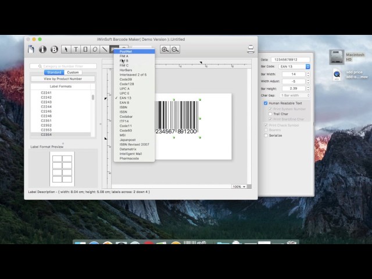Select the arrow pointer tool
This screenshot has width=372, height=279.
[x=66, y=49]
